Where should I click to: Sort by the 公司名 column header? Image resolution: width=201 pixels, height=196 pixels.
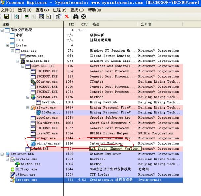[x=160, y=24]
